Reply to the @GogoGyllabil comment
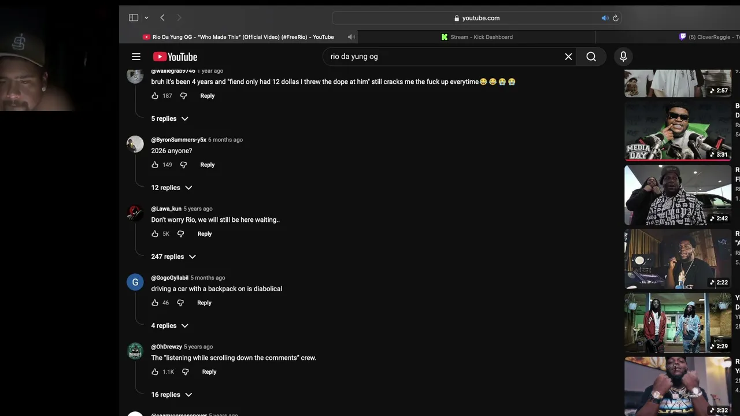This screenshot has width=740, height=416. [204, 303]
